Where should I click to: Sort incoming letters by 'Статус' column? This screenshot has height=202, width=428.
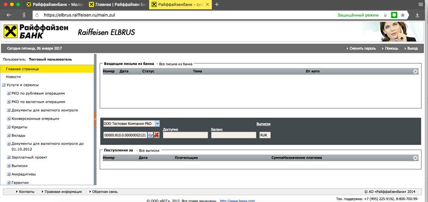click(x=148, y=71)
